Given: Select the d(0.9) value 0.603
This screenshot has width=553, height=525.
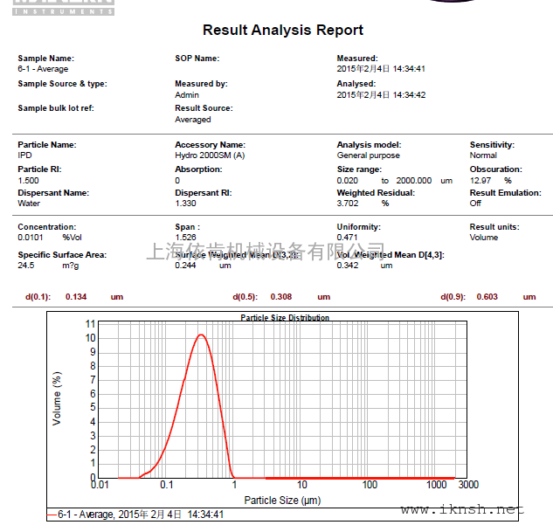Looking at the screenshot, I should (487, 297).
